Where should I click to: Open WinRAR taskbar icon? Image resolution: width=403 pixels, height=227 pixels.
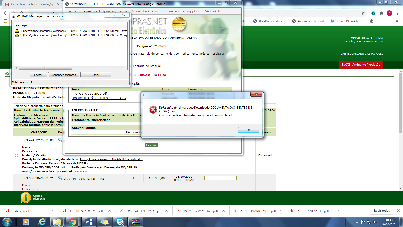[136, 222]
